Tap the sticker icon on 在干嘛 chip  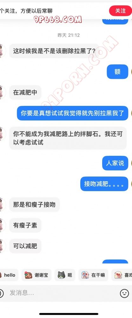click(85, 275)
